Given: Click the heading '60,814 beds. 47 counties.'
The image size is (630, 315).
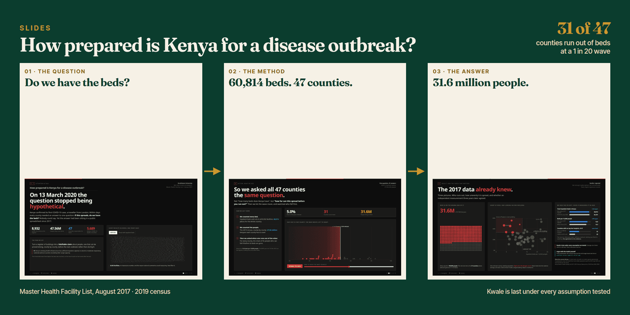Looking at the screenshot, I should 290,83.
